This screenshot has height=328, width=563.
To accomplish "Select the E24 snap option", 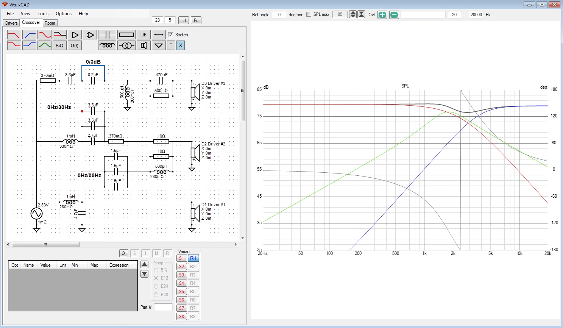I will (x=156, y=286).
